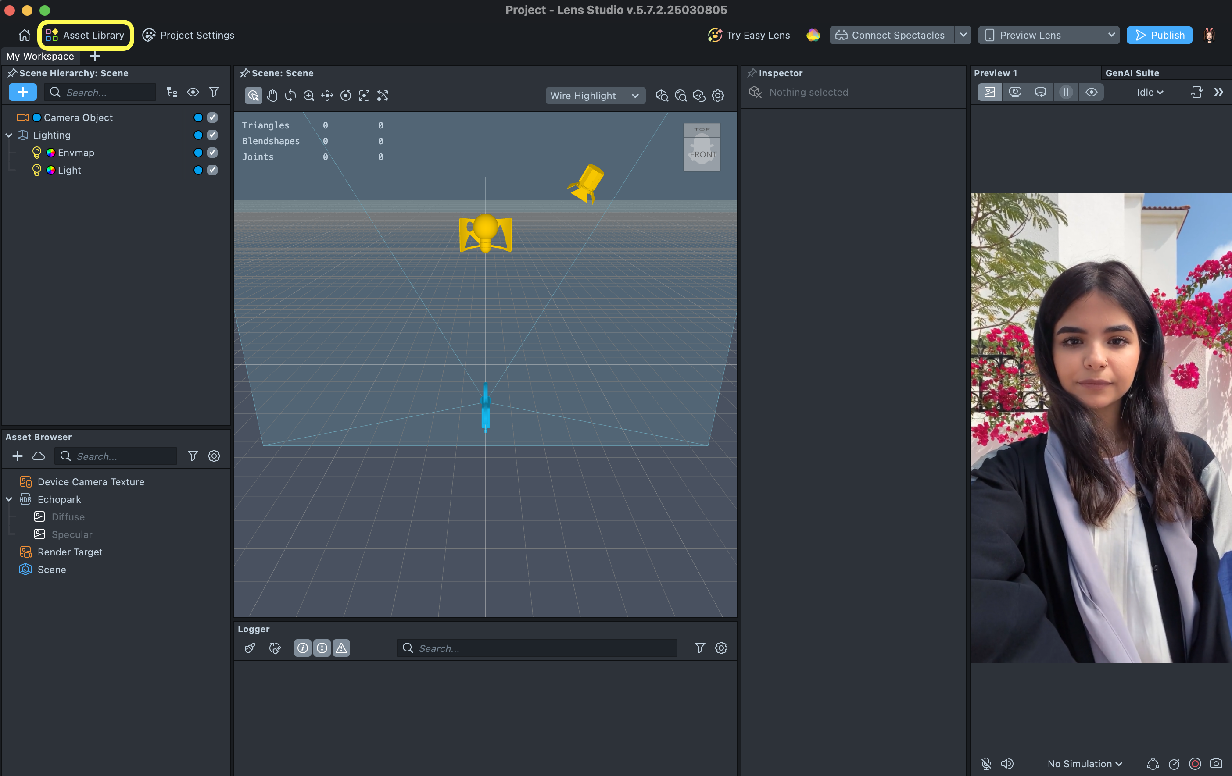Click the record button in preview panel footer
Image resolution: width=1232 pixels, height=776 pixels.
coord(1195,764)
